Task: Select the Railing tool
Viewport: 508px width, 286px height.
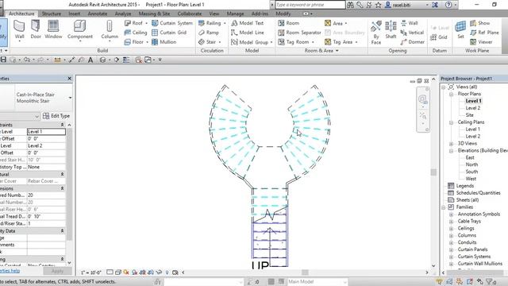Action: [x=210, y=23]
